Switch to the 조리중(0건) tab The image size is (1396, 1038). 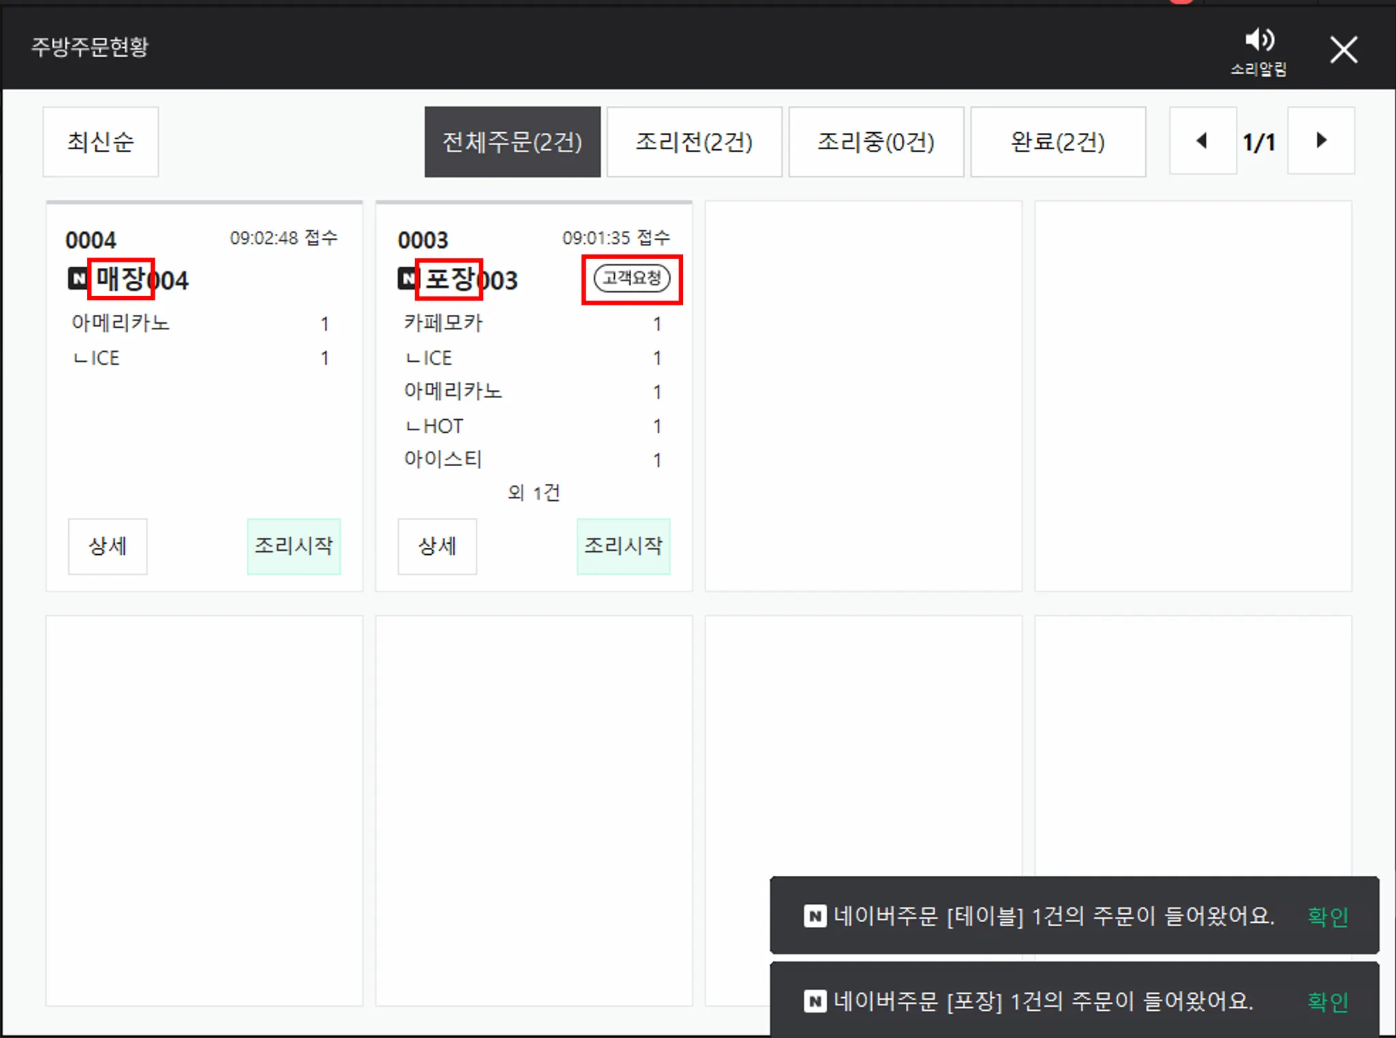pyautogui.click(x=876, y=142)
